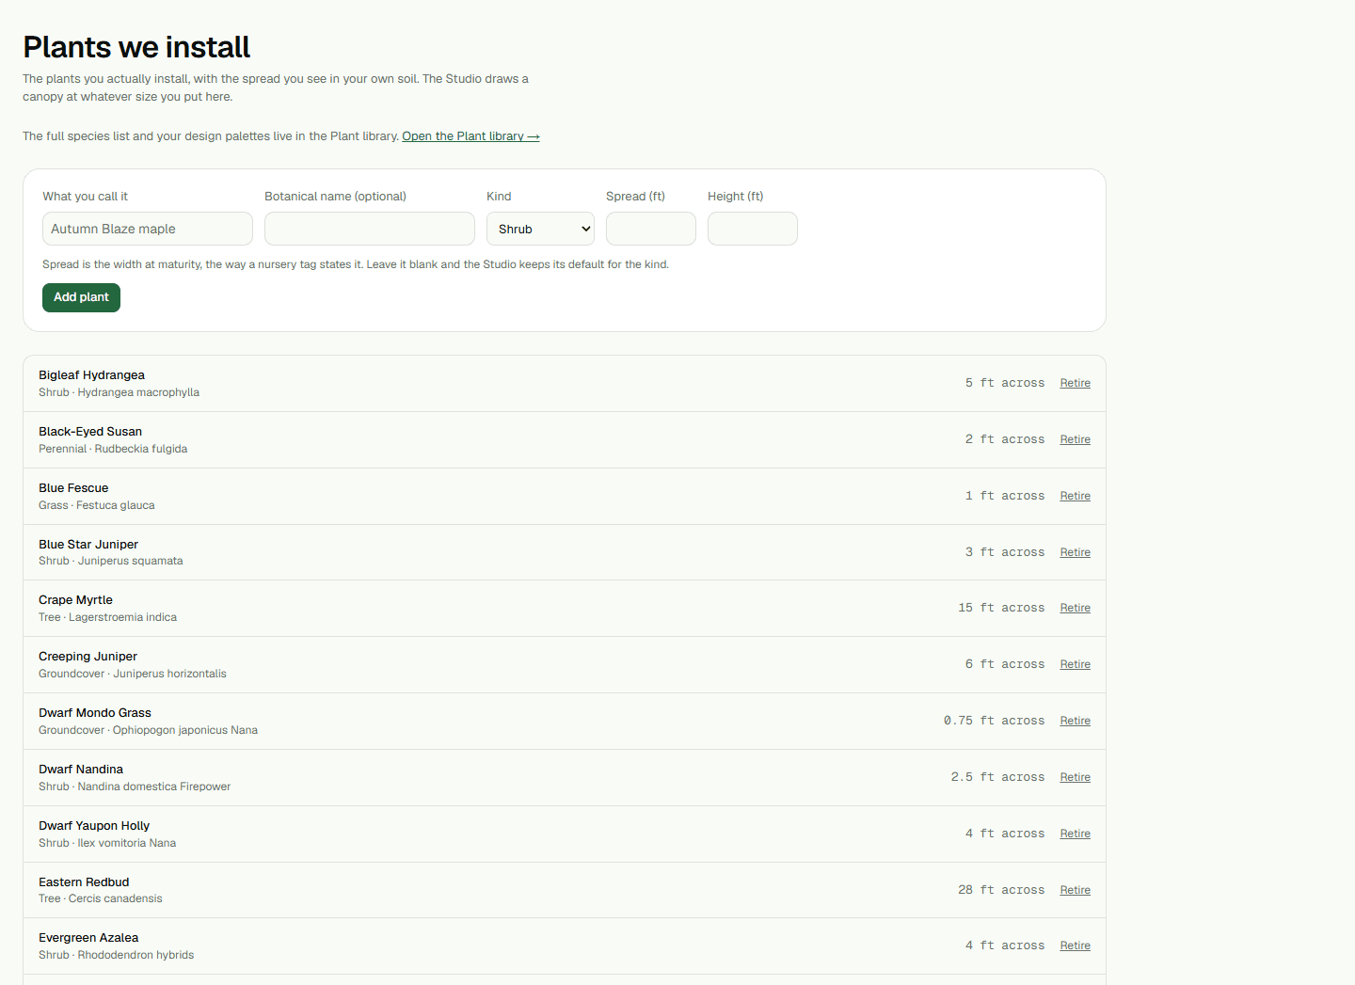Click the 'Eastern Redbud' plant name
1355x985 pixels.
point(84,882)
